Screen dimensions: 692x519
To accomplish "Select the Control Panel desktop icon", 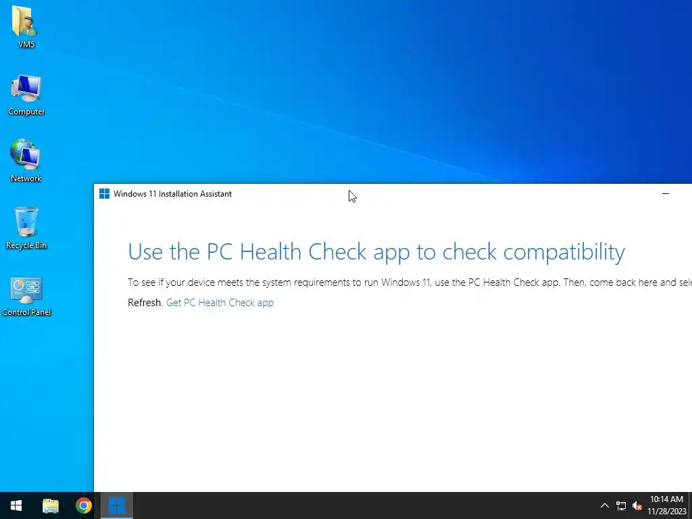I will [26, 296].
